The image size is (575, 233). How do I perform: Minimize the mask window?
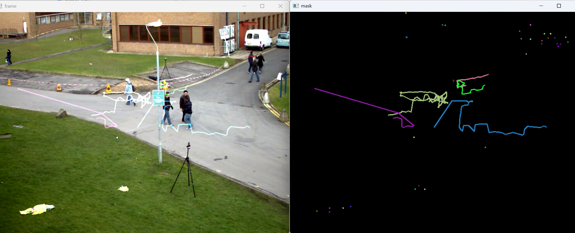click(x=541, y=6)
